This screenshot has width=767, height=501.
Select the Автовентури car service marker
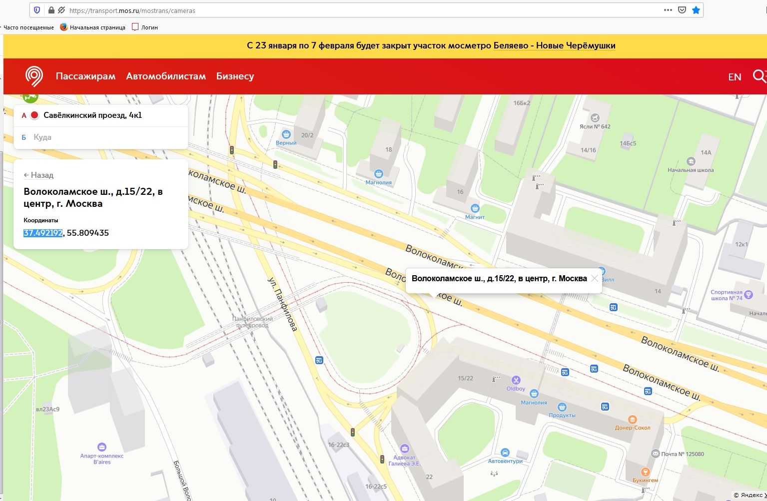[505, 453]
